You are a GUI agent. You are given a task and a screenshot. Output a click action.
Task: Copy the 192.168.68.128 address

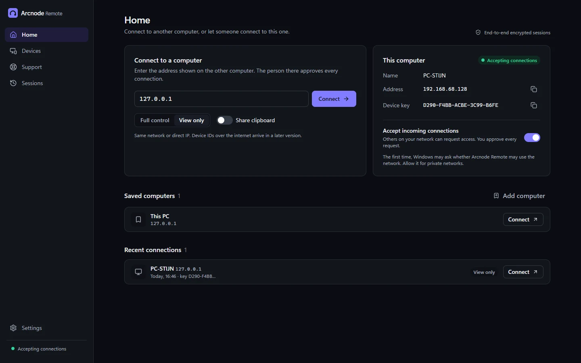point(533,89)
